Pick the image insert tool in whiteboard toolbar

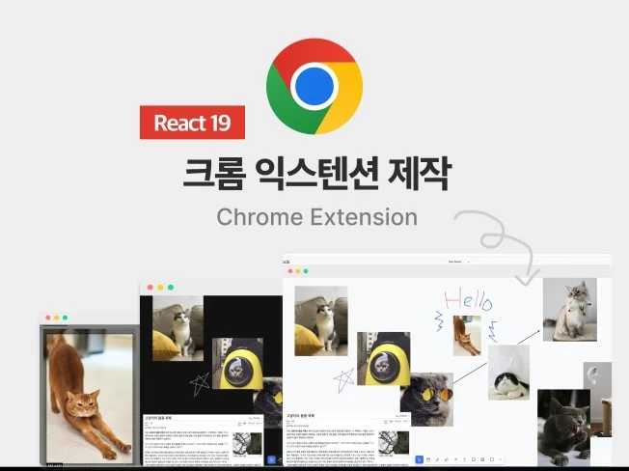482,459
